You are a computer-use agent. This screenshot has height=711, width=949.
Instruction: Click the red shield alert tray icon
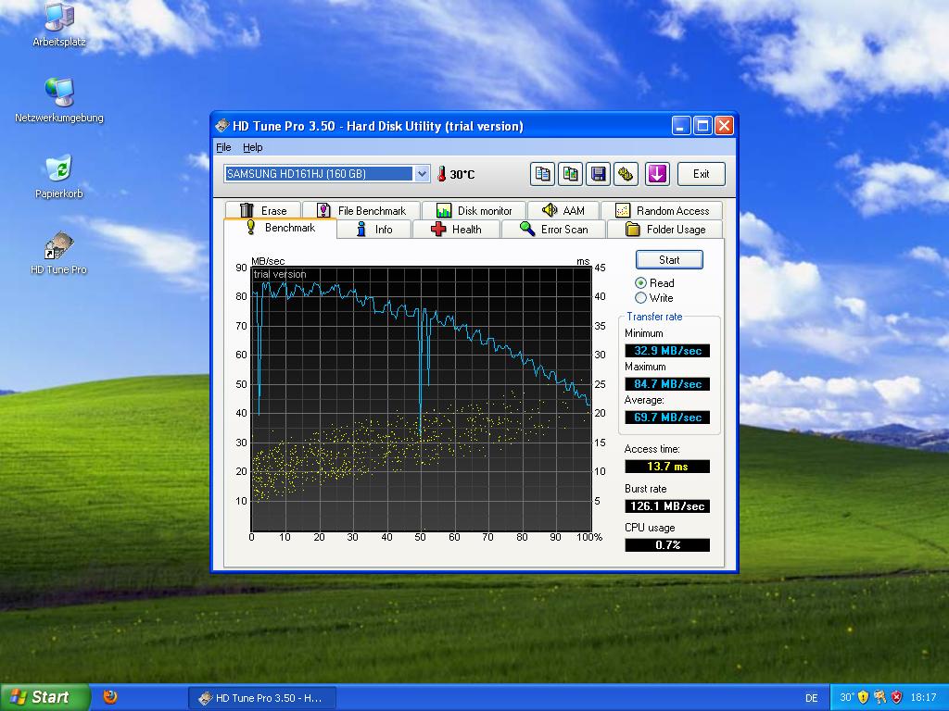coord(897,698)
